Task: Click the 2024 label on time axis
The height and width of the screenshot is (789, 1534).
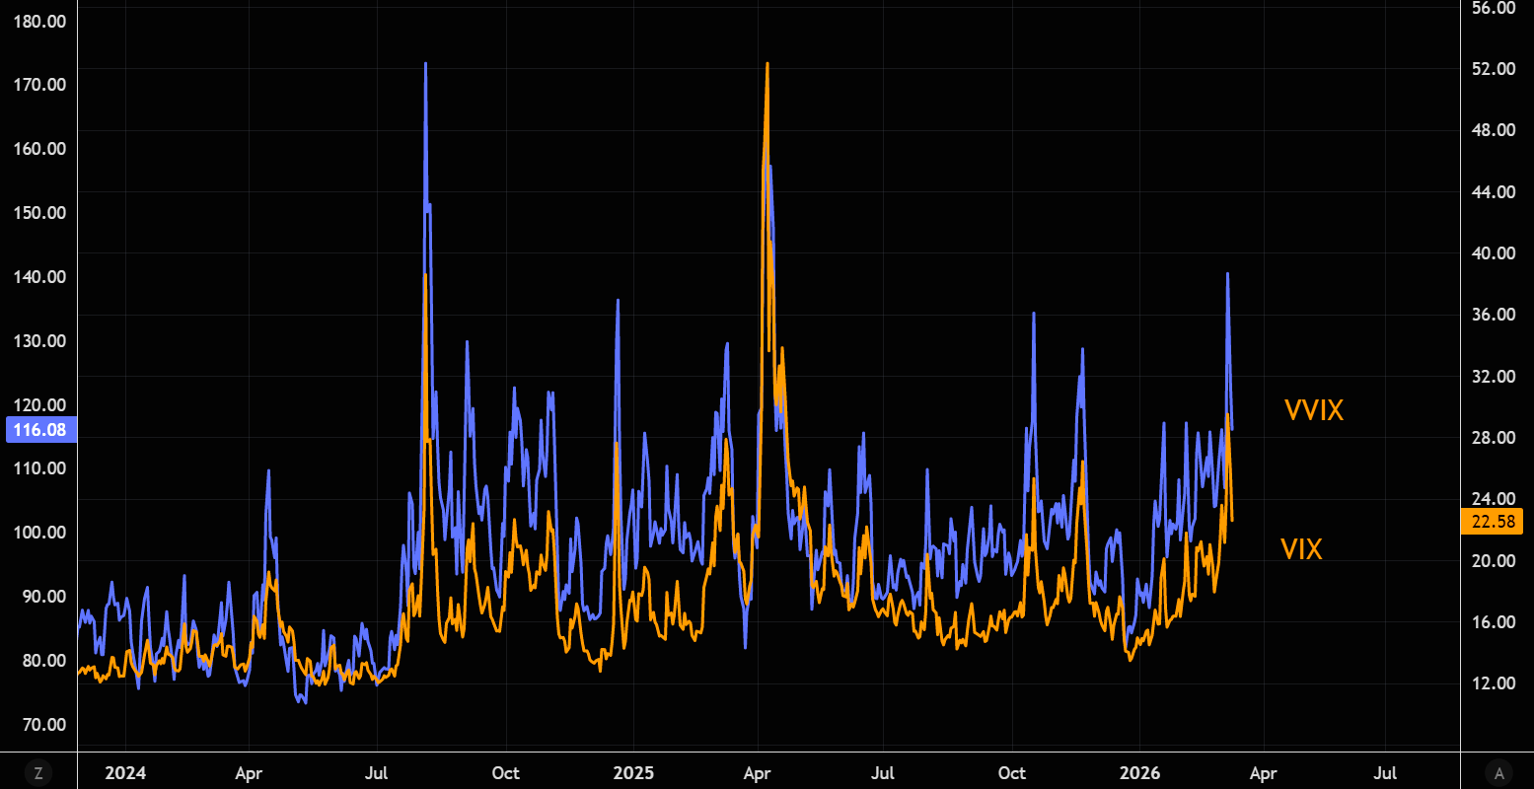Action: click(125, 773)
